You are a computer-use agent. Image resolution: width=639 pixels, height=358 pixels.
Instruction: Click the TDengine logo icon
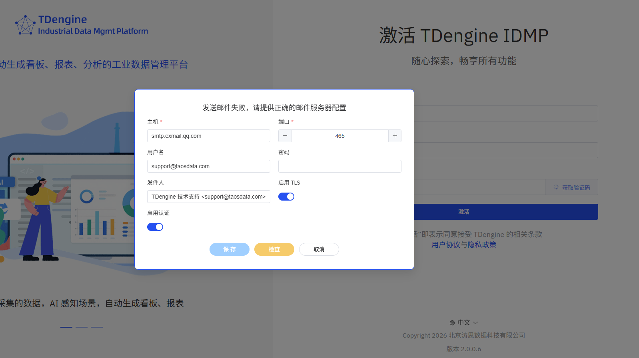(25, 25)
